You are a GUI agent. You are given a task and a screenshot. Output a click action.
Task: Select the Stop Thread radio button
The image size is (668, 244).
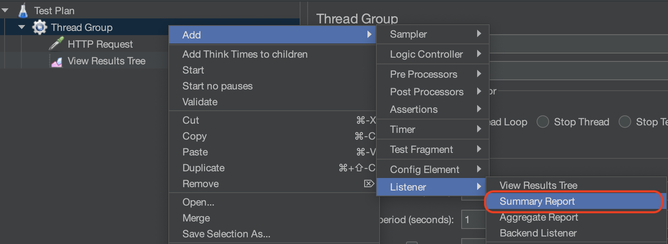coord(543,122)
